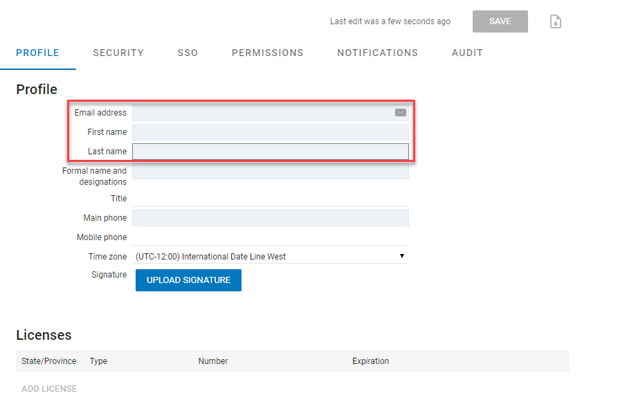The image size is (627, 418).
Task: Click the Title input field
Action: tap(271, 199)
